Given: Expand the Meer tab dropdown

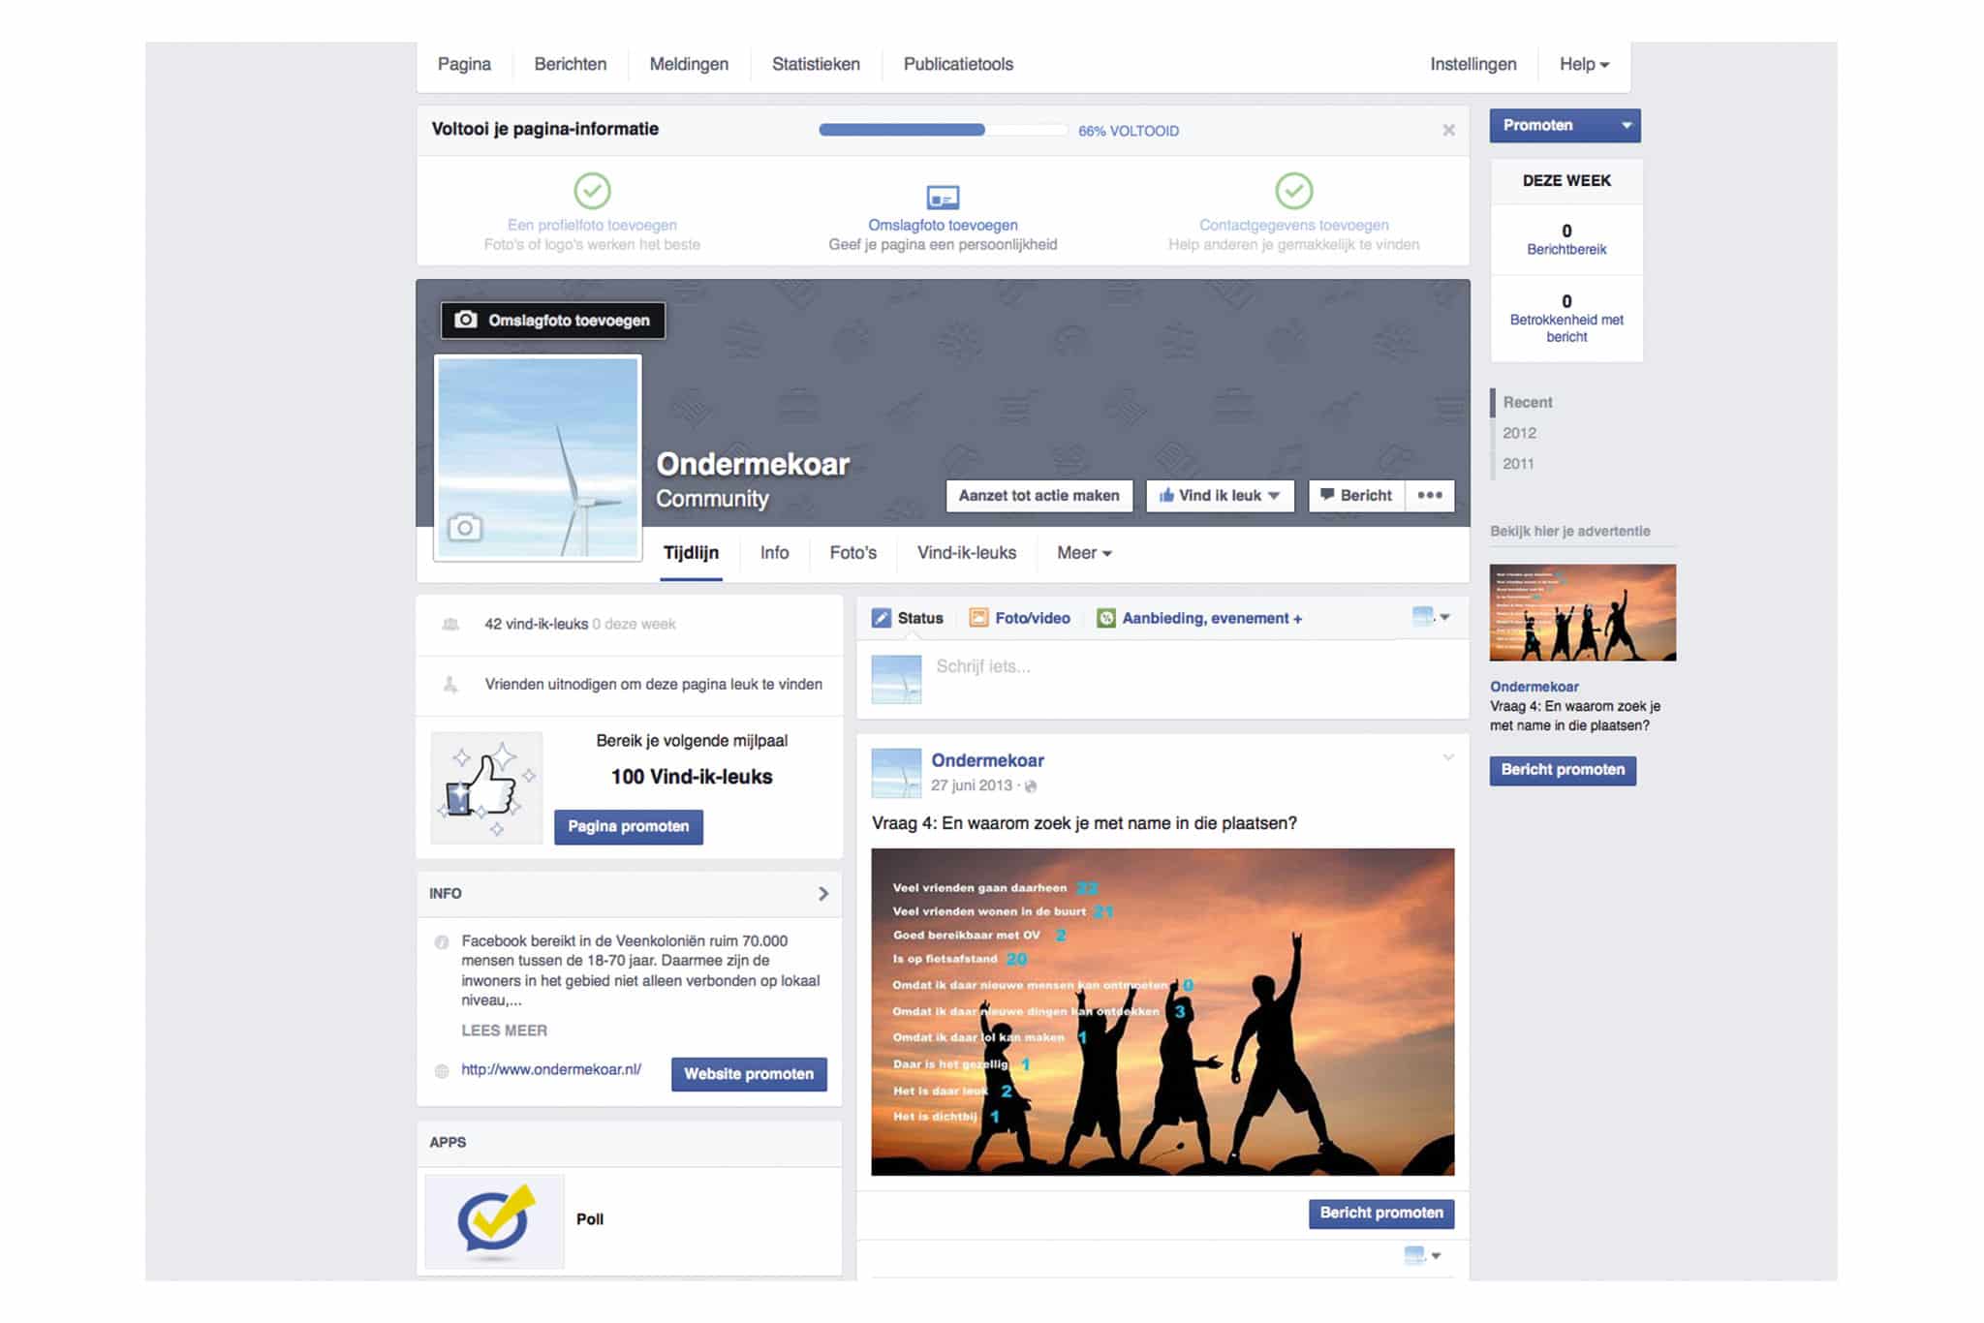Looking at the screenshot, I should [x=1084, y=553].
